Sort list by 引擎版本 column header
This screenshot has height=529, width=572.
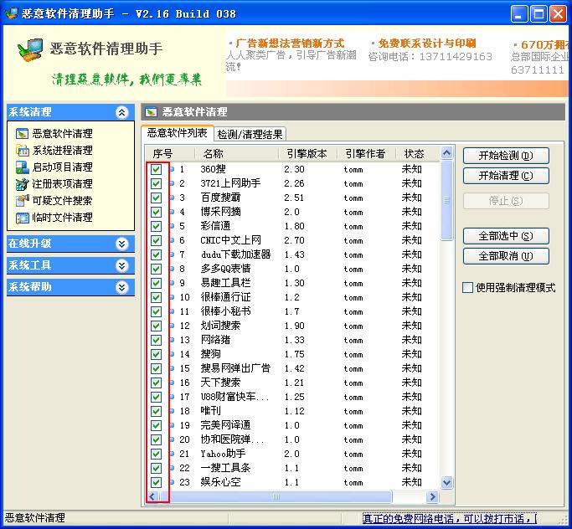pyautogui.click(x=307, y=153)
